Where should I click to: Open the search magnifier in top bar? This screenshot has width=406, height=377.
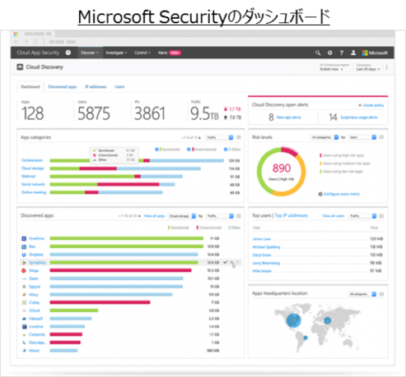pos(318,52)
